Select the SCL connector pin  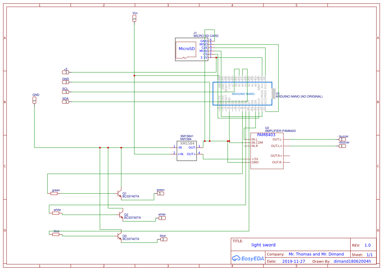click(66, 92)
